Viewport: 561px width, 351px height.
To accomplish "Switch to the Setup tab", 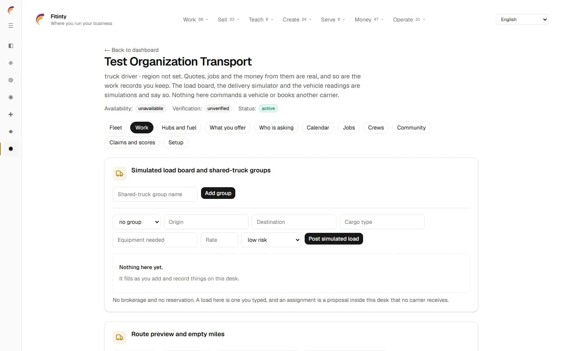I will (176, 142).
